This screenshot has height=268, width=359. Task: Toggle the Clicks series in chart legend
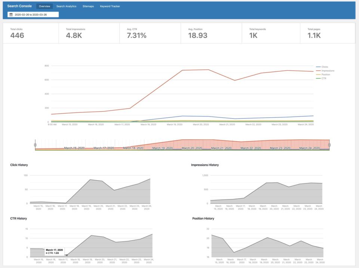(322, 67)
